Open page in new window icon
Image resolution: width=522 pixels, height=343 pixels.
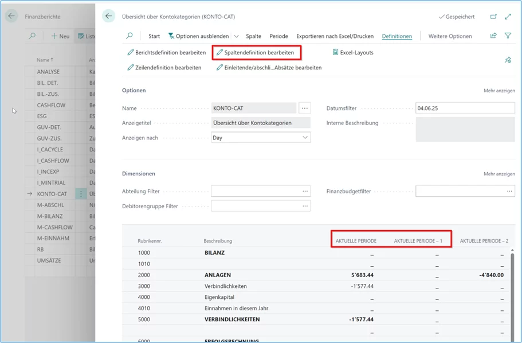tap(494, 17)
